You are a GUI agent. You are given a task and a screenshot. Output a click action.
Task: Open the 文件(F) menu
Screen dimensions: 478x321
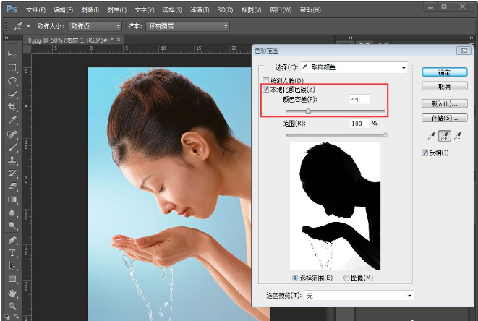point(35,9)
